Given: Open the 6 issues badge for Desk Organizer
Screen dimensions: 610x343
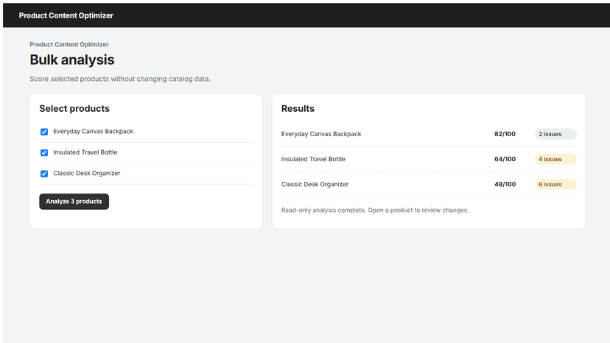Looking at the screenshot, I should click(x=555, y=184).
